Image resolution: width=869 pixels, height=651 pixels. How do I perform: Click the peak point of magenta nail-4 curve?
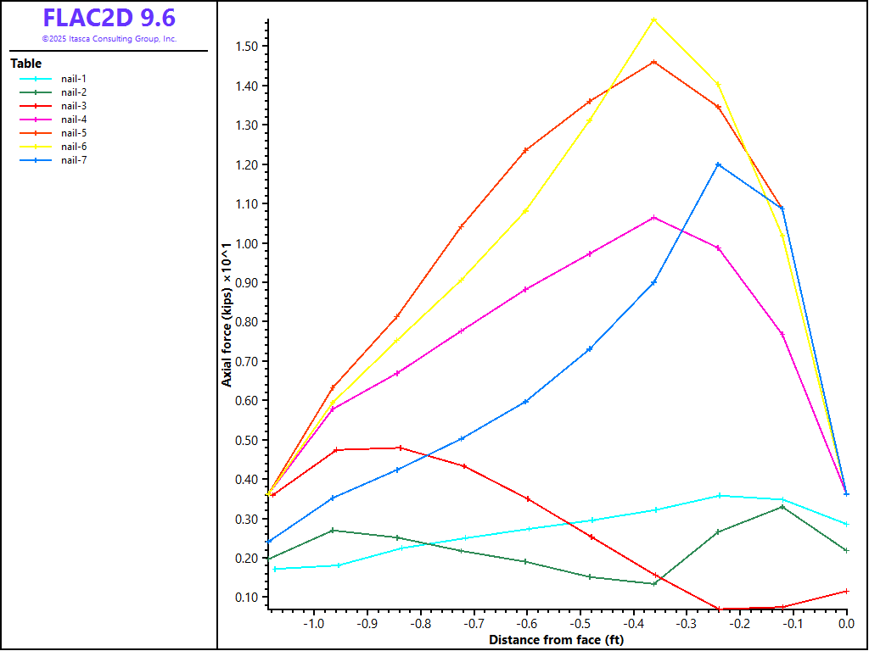[653, 218]
